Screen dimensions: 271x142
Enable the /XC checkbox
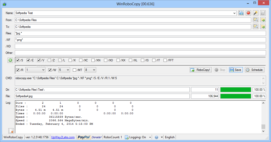tap(81, 60)
